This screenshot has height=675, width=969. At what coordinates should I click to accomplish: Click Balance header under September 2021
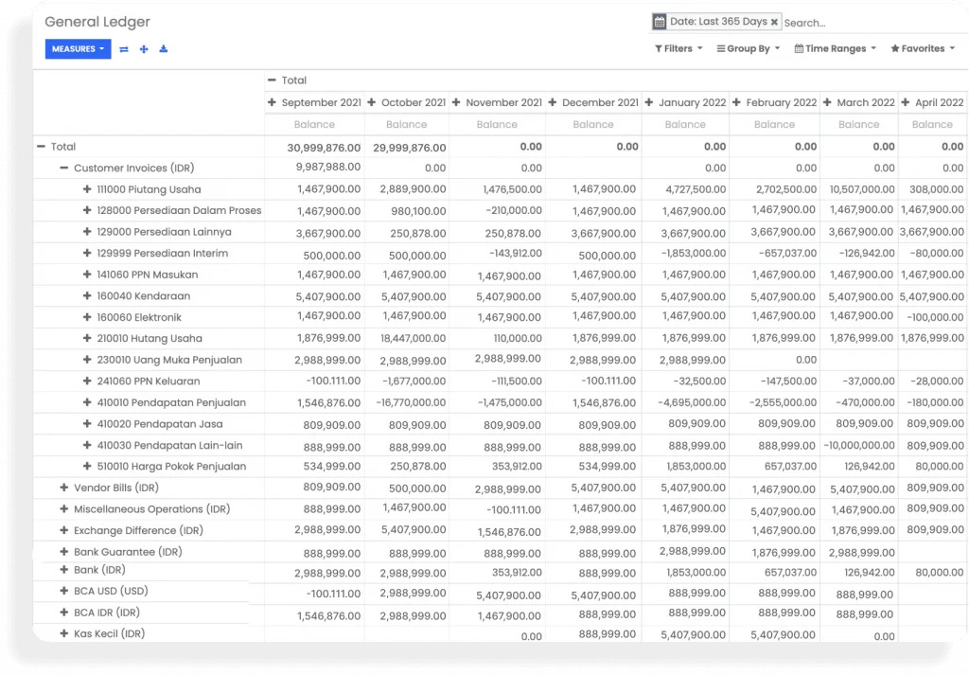[314, 125]
